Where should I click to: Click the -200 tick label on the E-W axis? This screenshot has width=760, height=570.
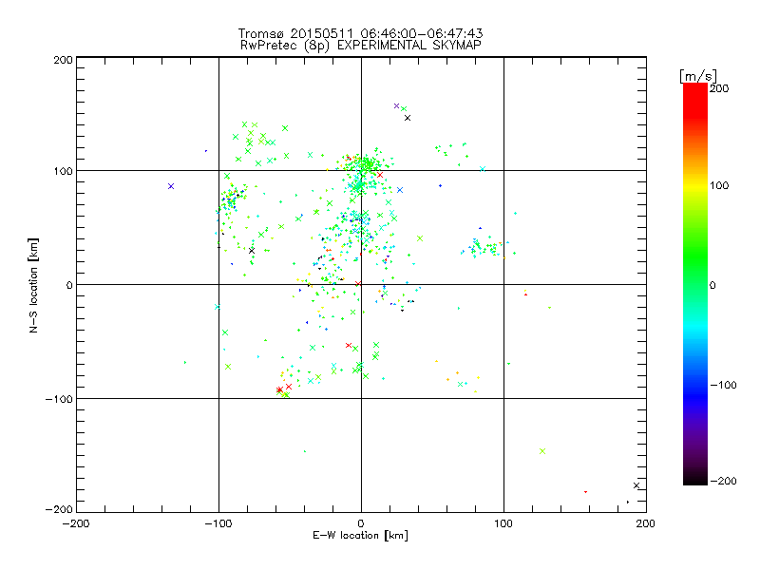click(76, 523)
